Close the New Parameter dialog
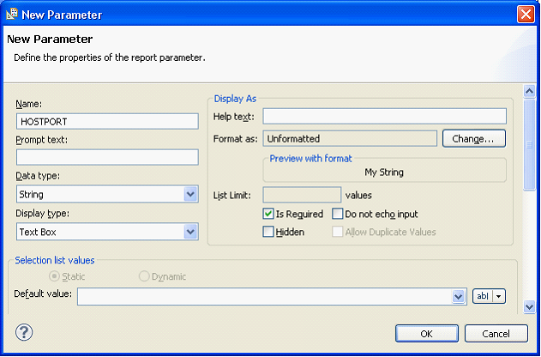This screenshot has height=357, width=541. click(x=526, y=15)
